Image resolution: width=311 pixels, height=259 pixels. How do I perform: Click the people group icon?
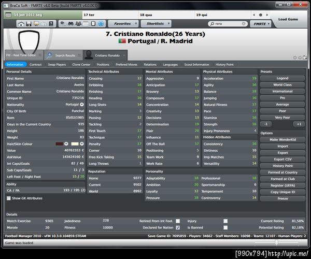78,24
